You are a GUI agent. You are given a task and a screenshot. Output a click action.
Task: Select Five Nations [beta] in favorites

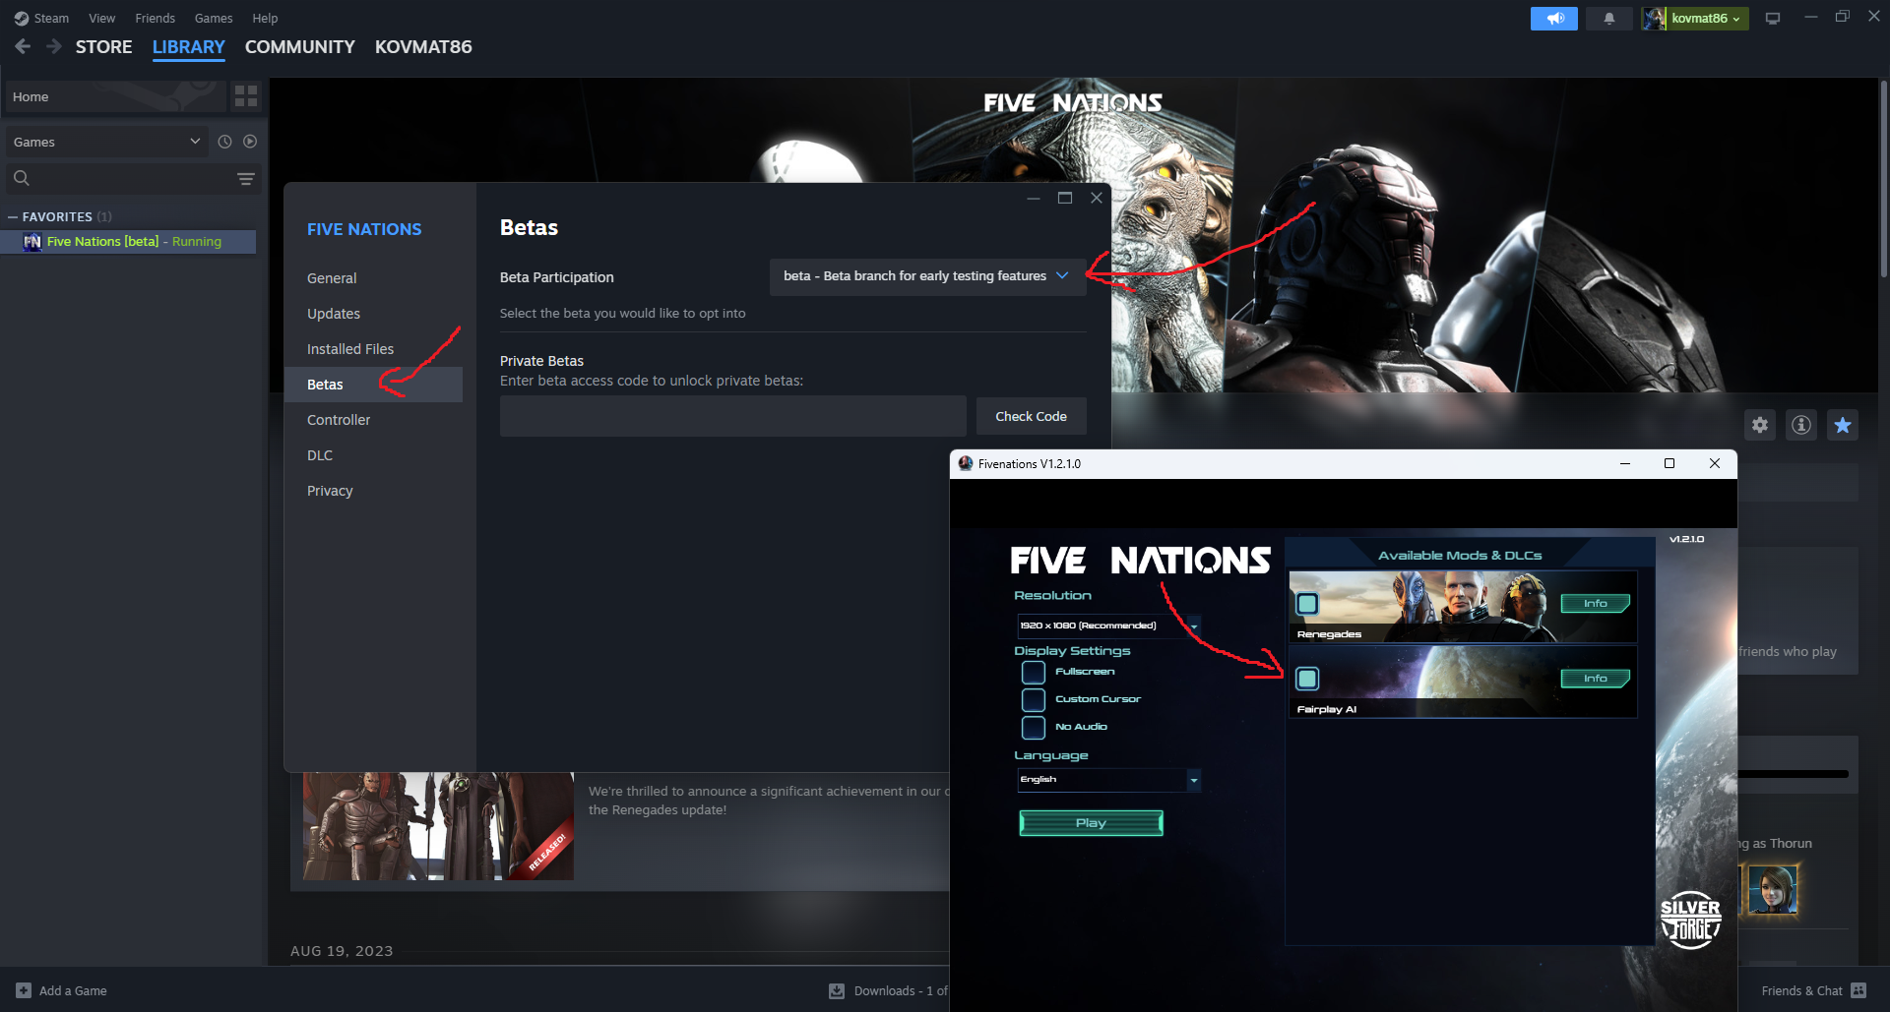[128, 242]
